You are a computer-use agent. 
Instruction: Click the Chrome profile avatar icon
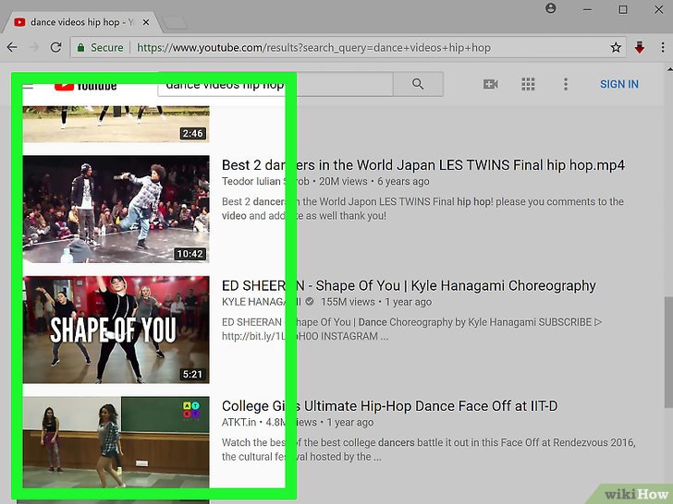point(551,8)
